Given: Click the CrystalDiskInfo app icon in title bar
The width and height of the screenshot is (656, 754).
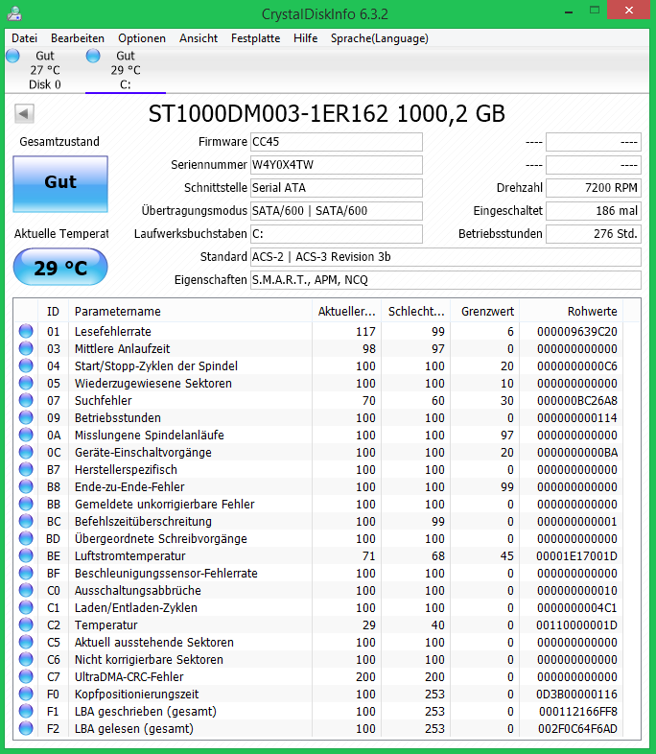Looking at the screenshot, I should pos(14,13).
